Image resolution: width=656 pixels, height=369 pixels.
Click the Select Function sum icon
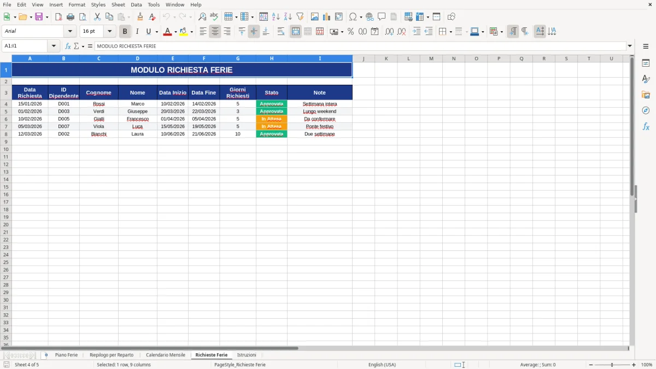[76, 46]
